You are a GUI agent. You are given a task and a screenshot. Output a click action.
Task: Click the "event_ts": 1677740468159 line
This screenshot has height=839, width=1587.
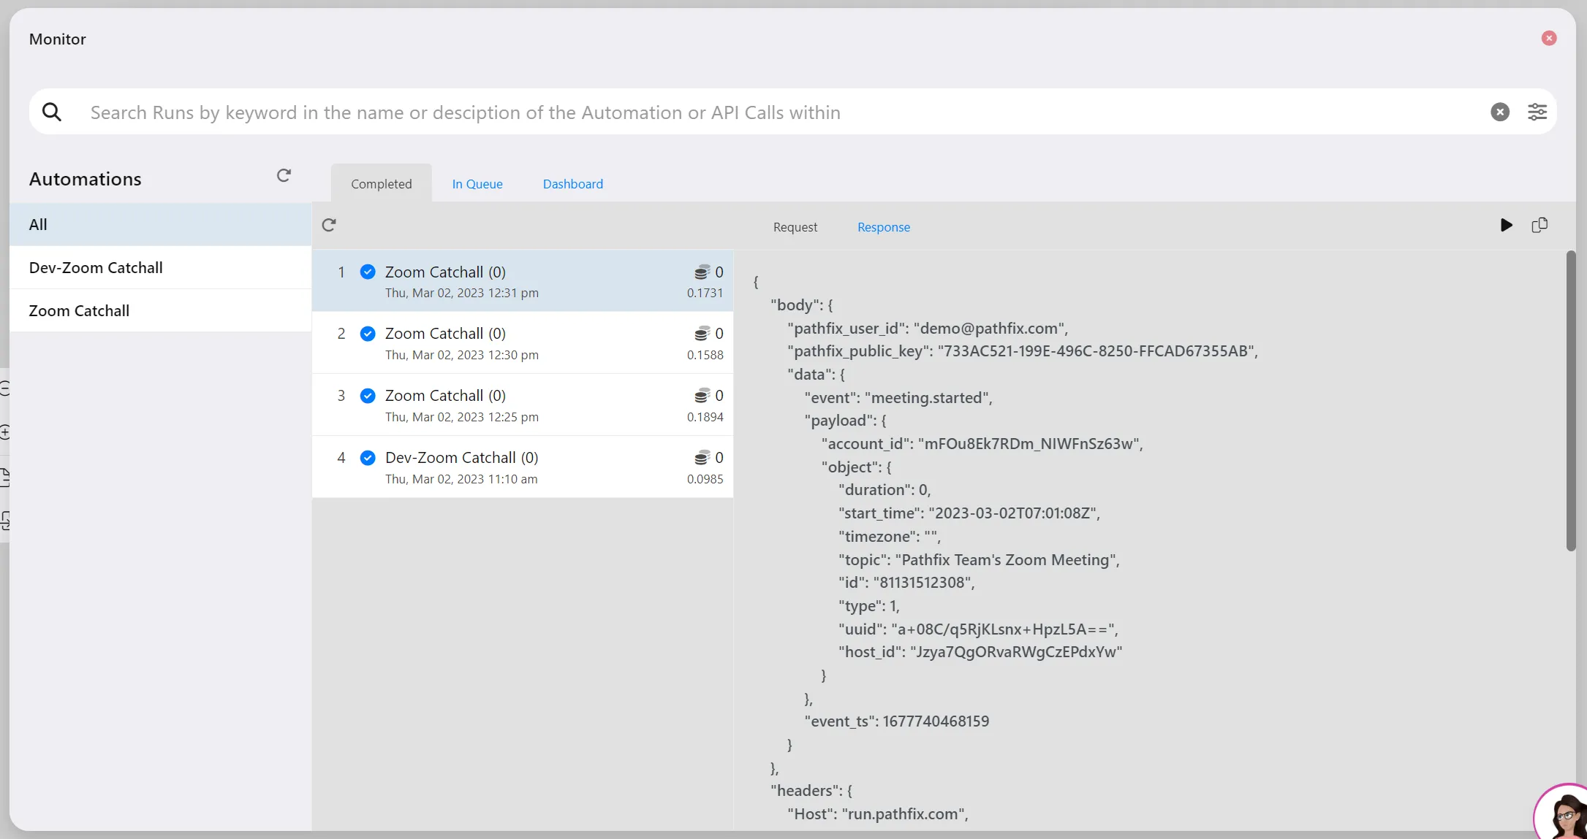click(x=897, y=721)
